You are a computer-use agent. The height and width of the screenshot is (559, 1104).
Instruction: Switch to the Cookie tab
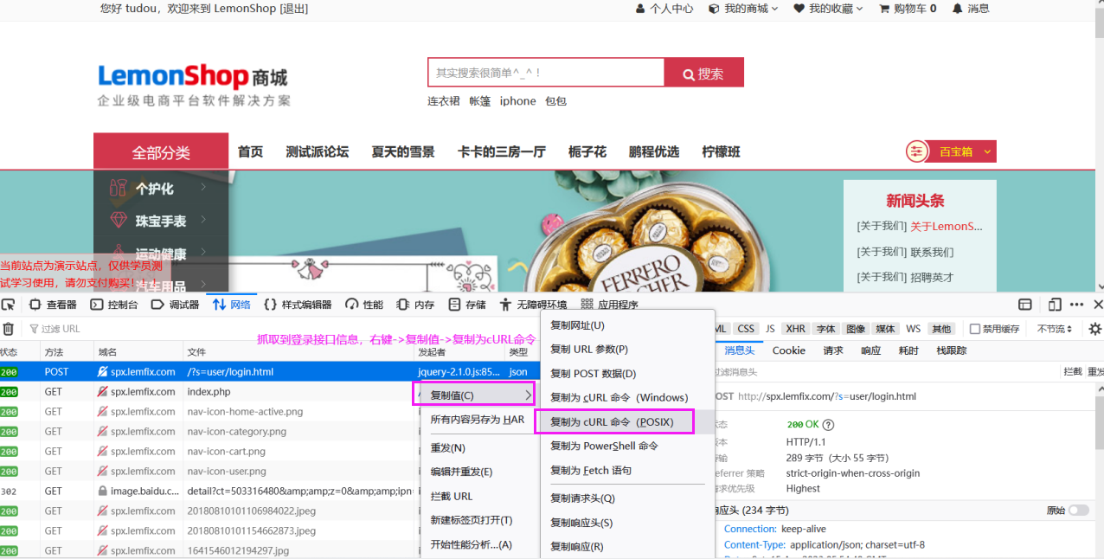(788, 350)
